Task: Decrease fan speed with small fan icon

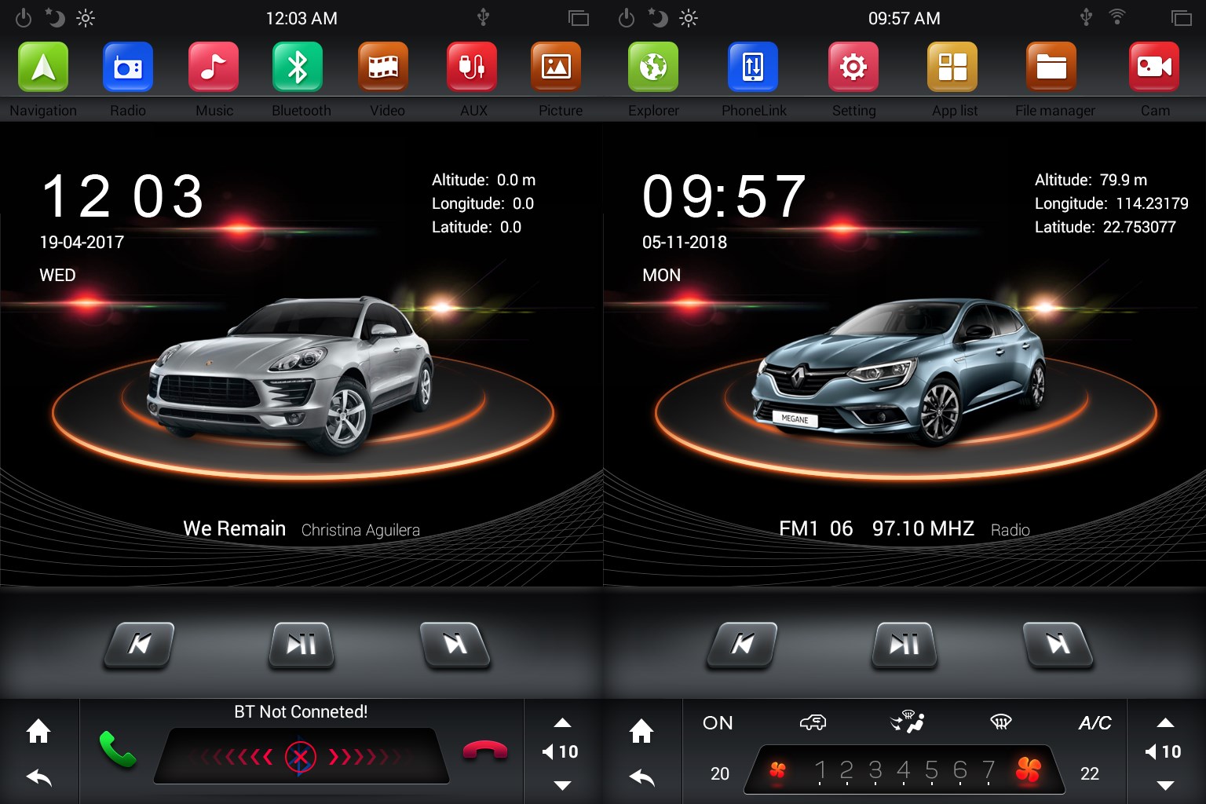Action: pos(777,770)
